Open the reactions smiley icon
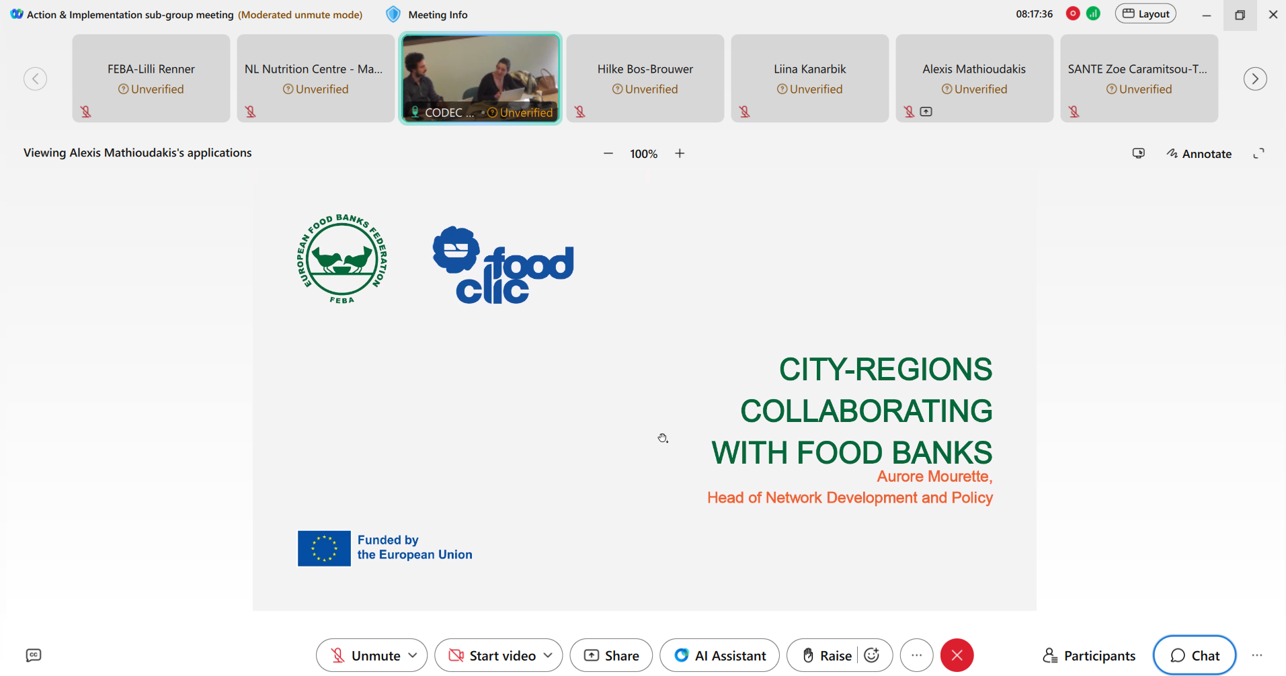This screenshot has height=676, width=1286. (872, 655)
